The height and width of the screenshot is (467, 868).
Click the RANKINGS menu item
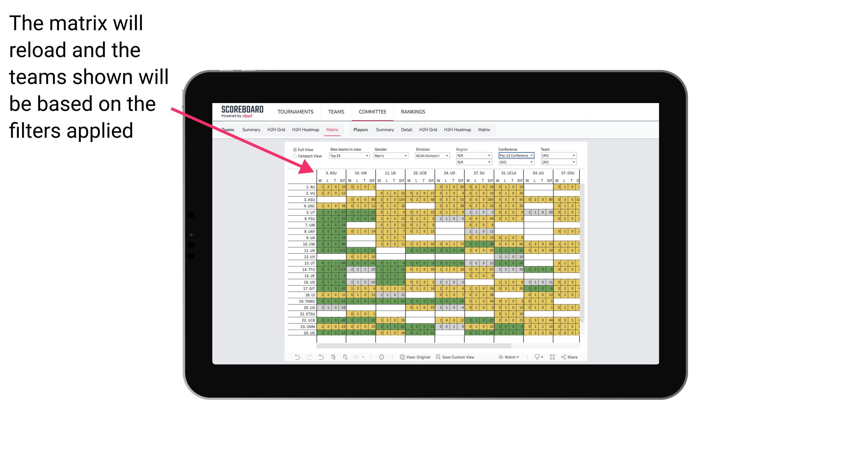click(x=413, y=112)
